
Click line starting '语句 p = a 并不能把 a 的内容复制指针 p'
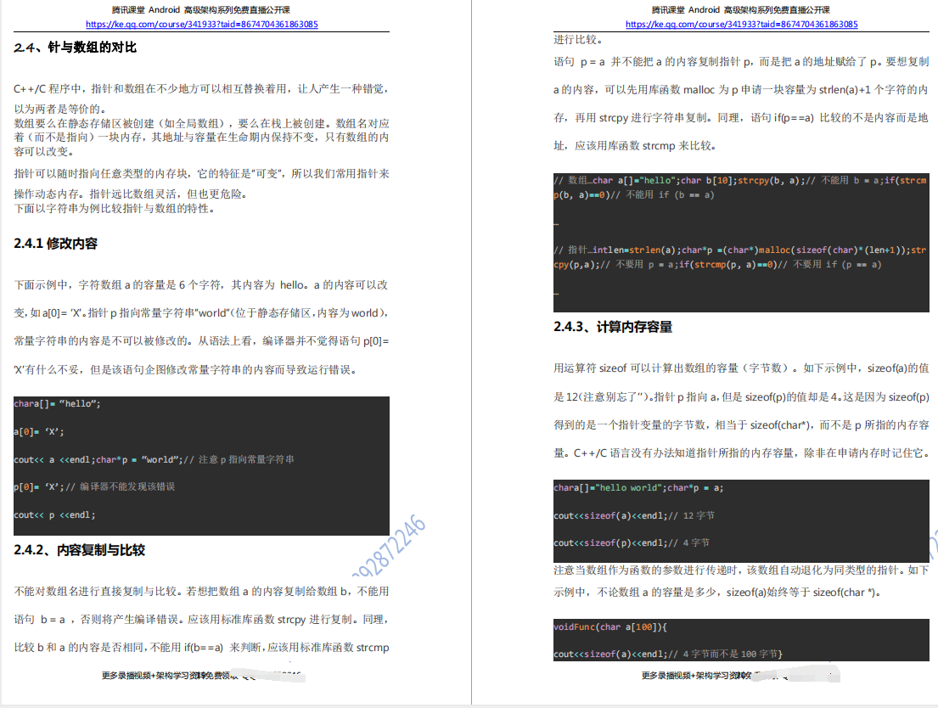point(741,62)
